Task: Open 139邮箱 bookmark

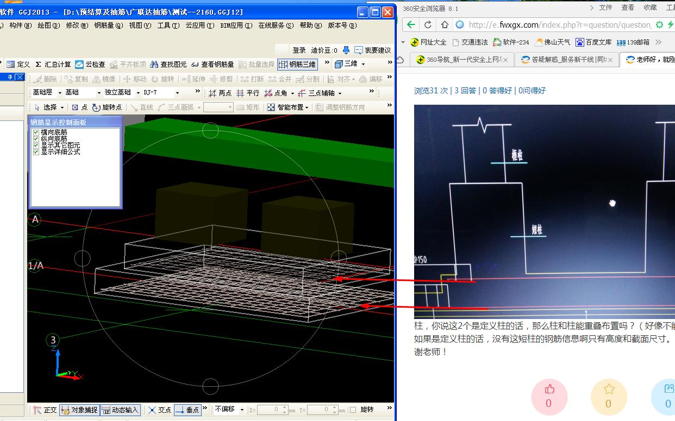Action: tap(633, 42)
